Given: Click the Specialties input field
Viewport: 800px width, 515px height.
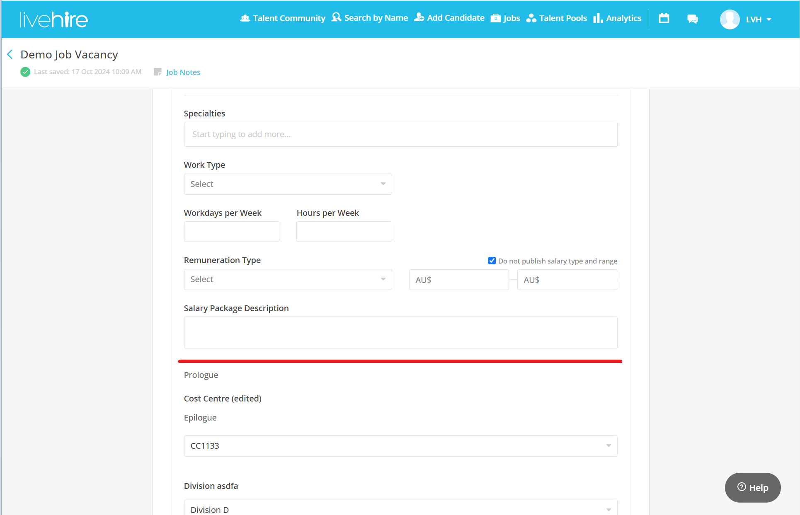Looking at the screenshot, I should click(400, 134).
